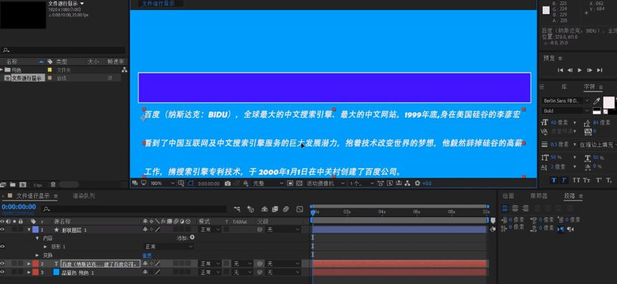This screenshot has width=617, height=284.
Task: Click left align text icon in Paragraph panel
Action: (x=505, y=208)
